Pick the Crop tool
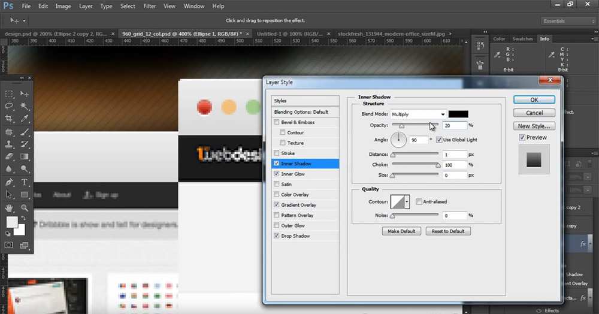Screen dimensions: 599x314 coord(10,119)
